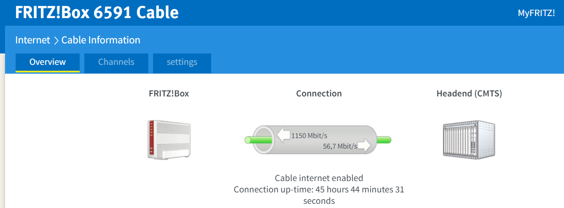Click Cable Information in the breadcrumb
Viewport: 564px width, 208px height.
coord(101,40)
